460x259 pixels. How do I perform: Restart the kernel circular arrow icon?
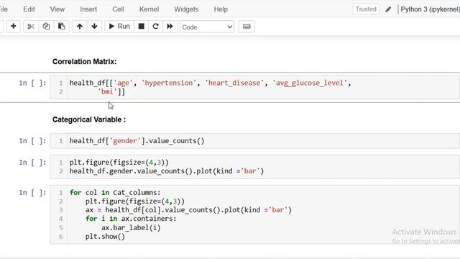tap(155, 27)
